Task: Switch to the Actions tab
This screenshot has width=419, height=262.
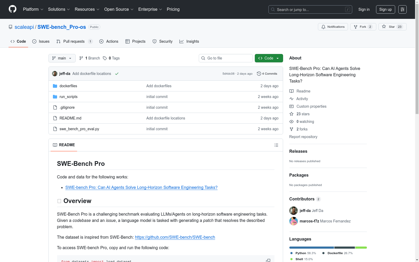Action: [109, 41]
